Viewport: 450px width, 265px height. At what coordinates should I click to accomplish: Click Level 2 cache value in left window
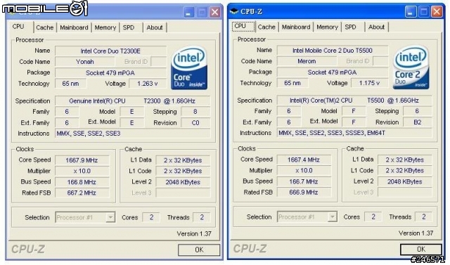coord(183,182)
